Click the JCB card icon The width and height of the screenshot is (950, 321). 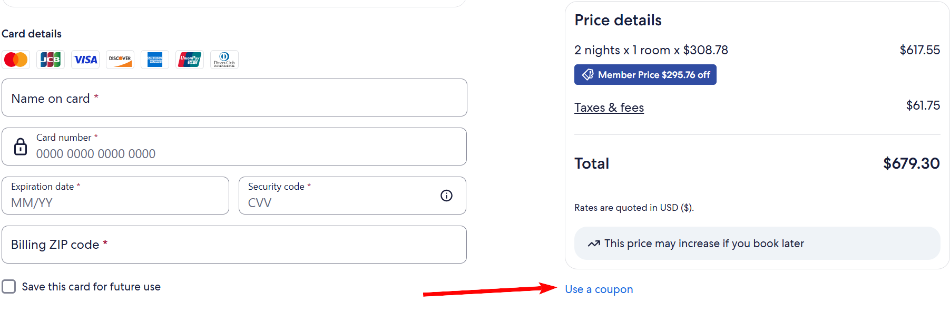(x=51, y=60)
